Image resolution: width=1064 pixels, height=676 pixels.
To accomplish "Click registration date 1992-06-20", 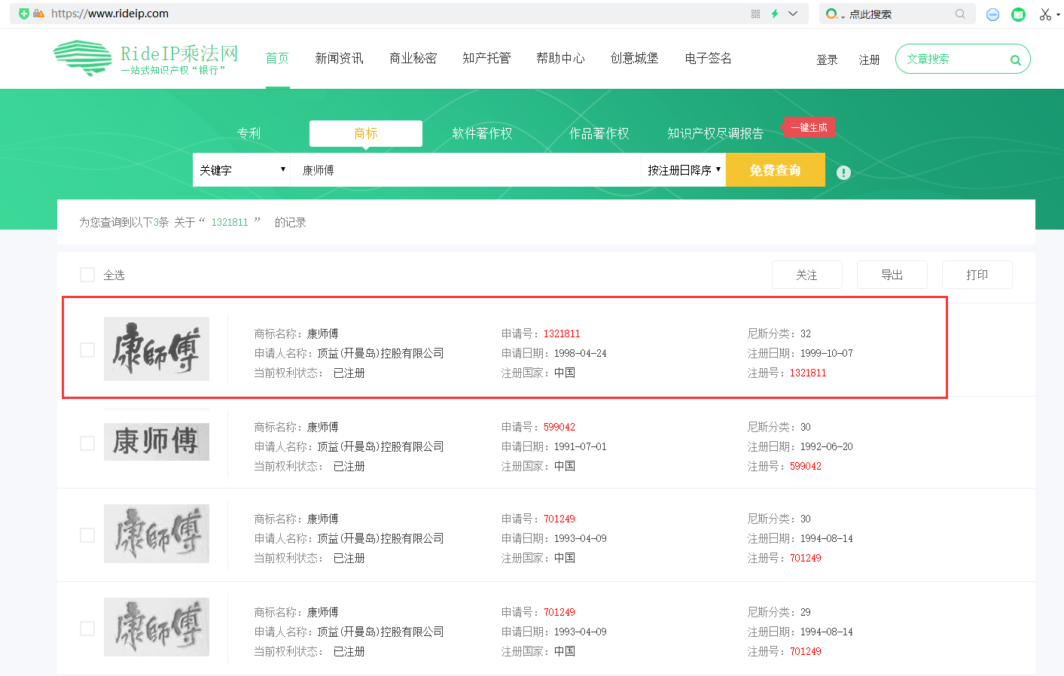I will point(827,446).
